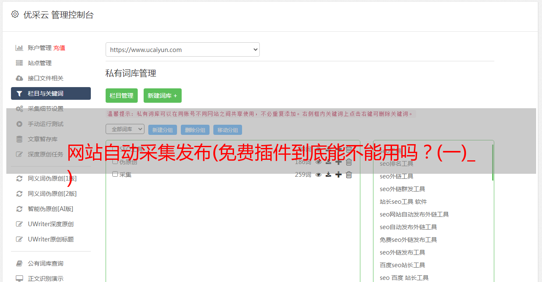Click the download icon in the 采集 row
542x282 pixels.
328,175
